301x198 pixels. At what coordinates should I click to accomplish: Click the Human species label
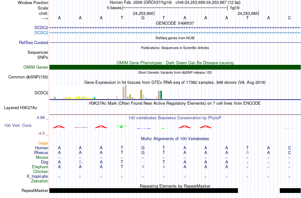tap(42, 148)
